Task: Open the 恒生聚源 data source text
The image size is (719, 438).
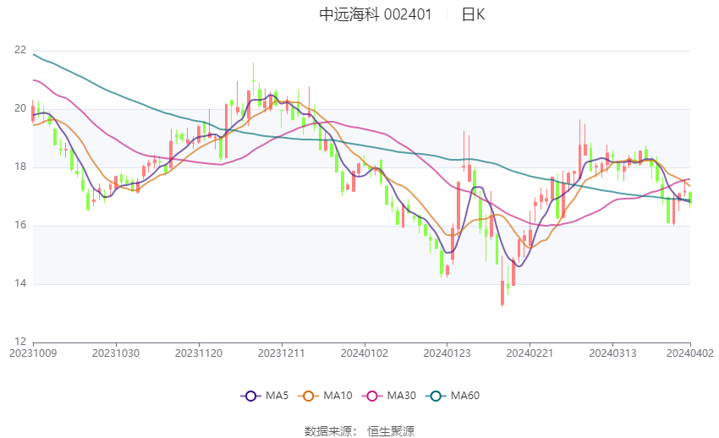Action: 391,431
